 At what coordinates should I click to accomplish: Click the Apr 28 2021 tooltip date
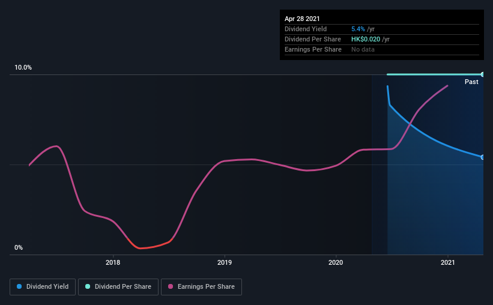[302, 19]
